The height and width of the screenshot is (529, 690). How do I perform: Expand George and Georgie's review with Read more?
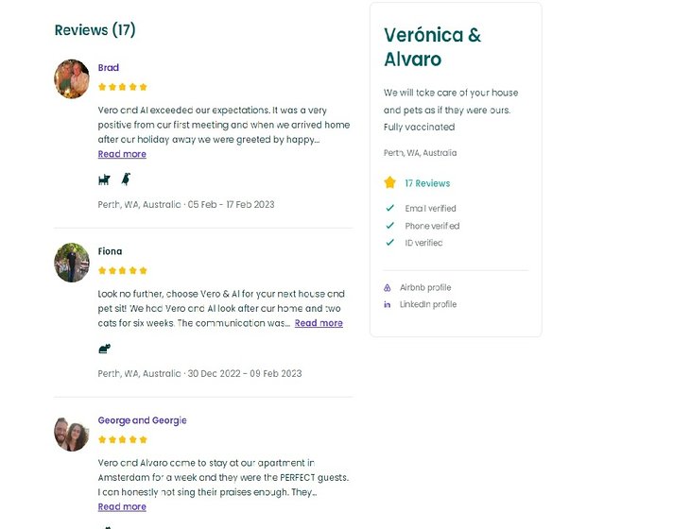tap(122, 506)
